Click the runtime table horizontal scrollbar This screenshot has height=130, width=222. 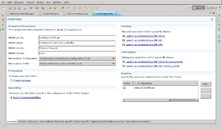[160, 100]
